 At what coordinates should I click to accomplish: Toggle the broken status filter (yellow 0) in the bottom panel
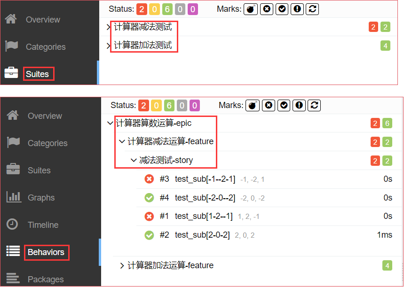(x=156, y=106)
